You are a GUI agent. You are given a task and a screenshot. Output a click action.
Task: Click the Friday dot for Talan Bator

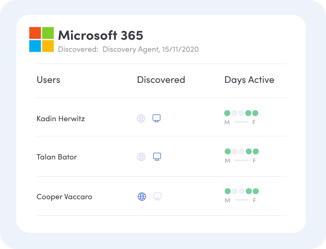coord(255,151)
